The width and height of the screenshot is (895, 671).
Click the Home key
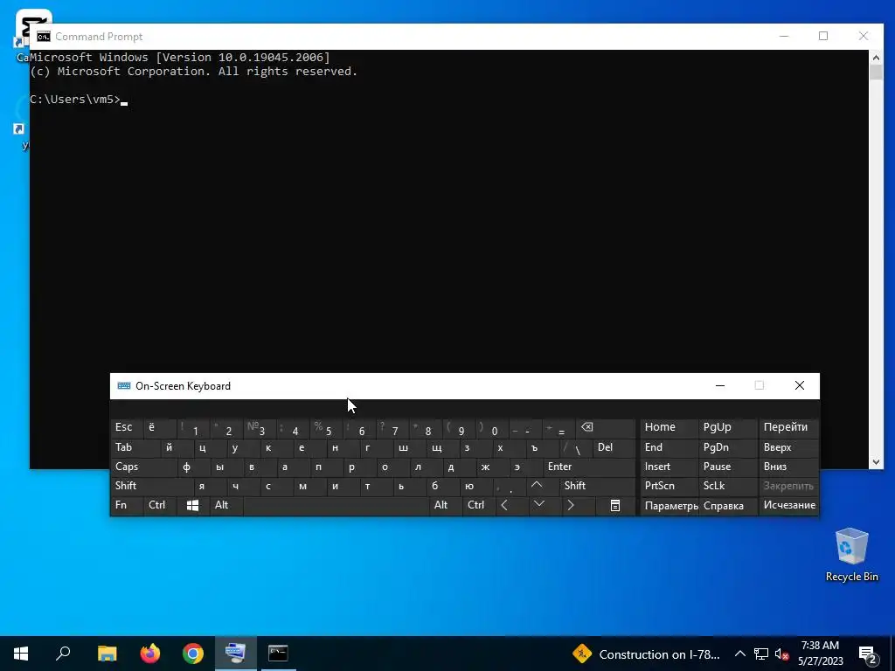tap(669, 428)
